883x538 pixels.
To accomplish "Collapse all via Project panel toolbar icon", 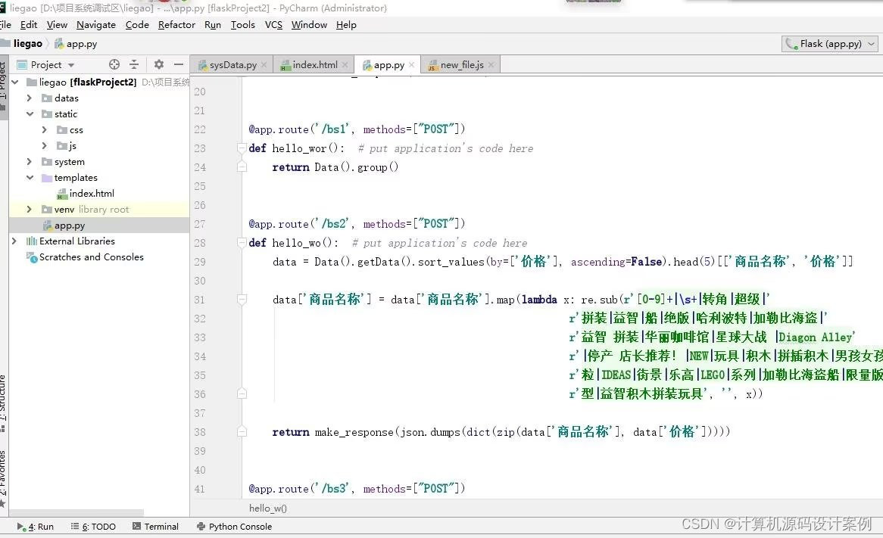I will point(134,65).
